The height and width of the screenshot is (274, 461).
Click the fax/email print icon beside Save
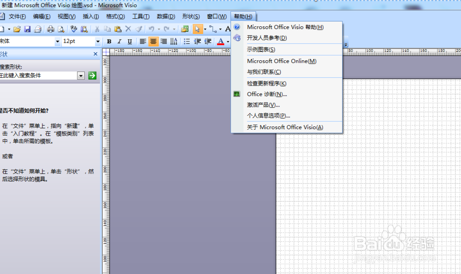coord(38,29)
